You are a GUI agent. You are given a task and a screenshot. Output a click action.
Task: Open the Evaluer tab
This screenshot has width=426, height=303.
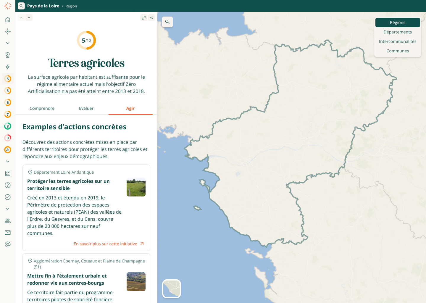(86, 108)
